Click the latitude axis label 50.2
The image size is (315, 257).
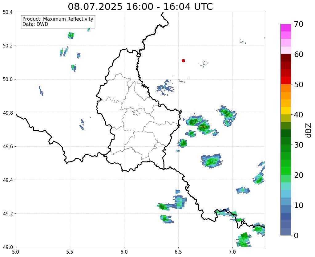(x=8, y=46)
